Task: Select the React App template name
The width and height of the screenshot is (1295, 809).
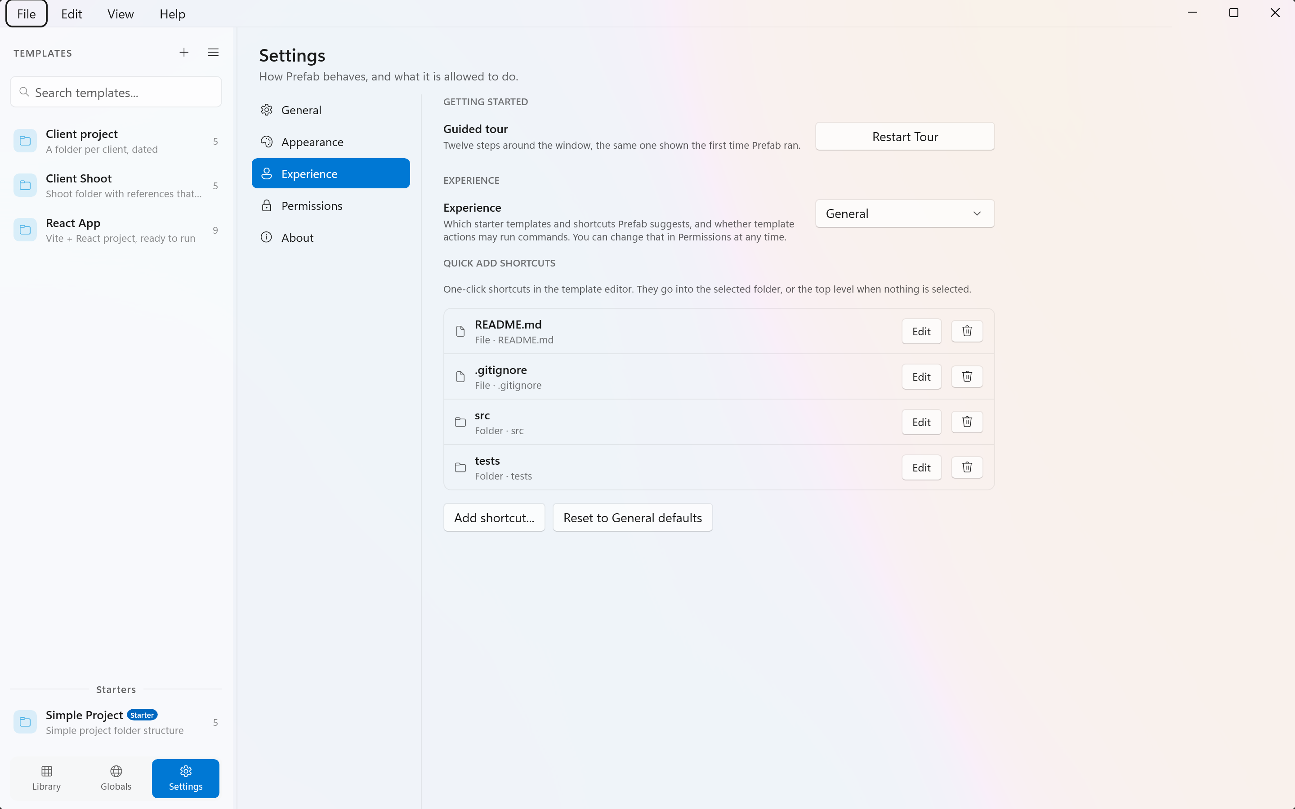Action: tap(73, 223)
